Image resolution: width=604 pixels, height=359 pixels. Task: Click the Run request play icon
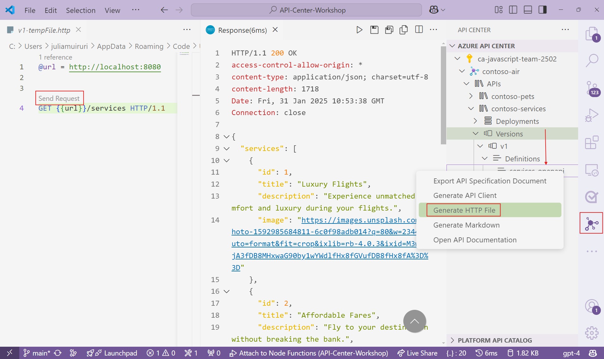click(359, 30)
